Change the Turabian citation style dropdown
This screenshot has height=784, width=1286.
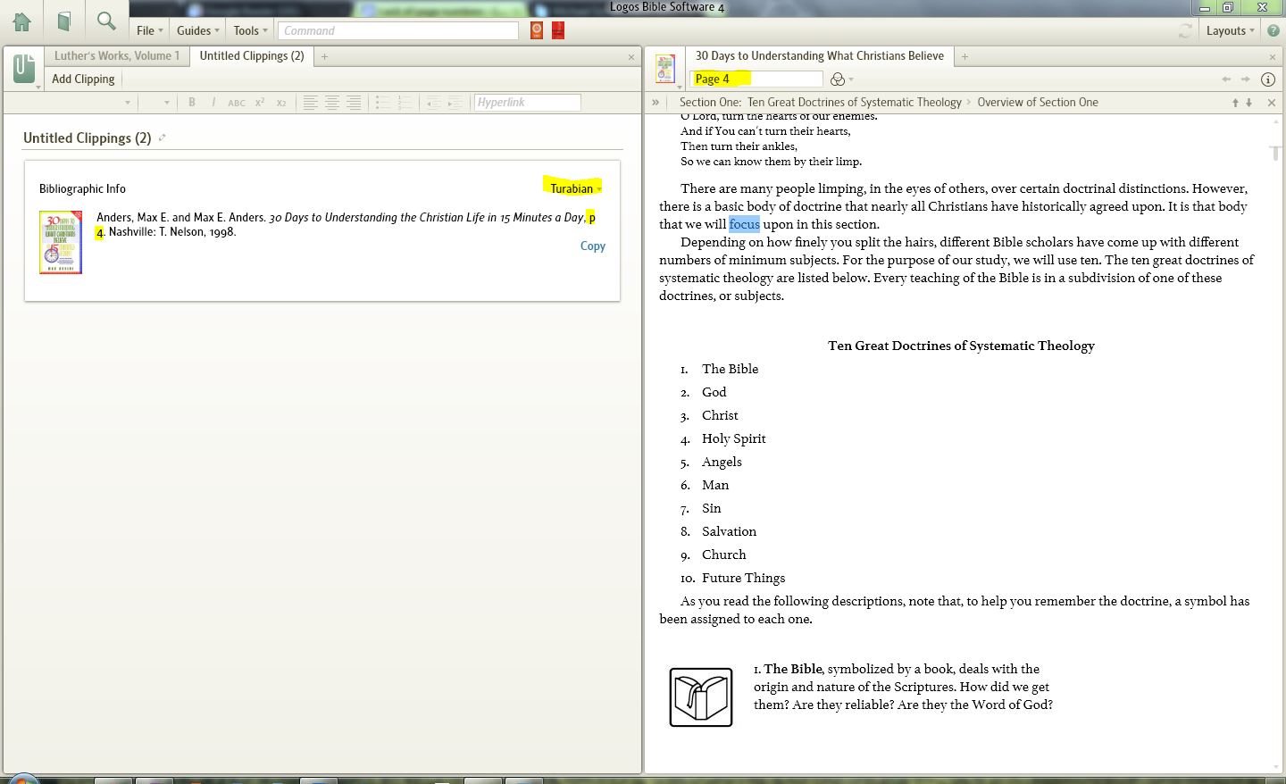tap(576, 188)
